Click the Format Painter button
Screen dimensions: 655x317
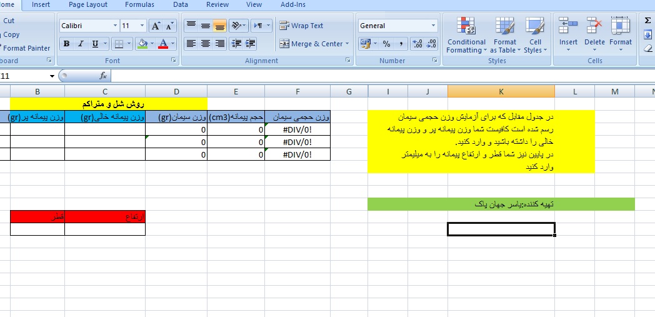point(26,48)
